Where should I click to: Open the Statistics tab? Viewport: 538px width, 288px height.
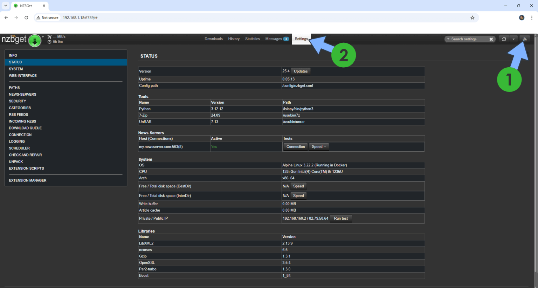tap(253, 39)
